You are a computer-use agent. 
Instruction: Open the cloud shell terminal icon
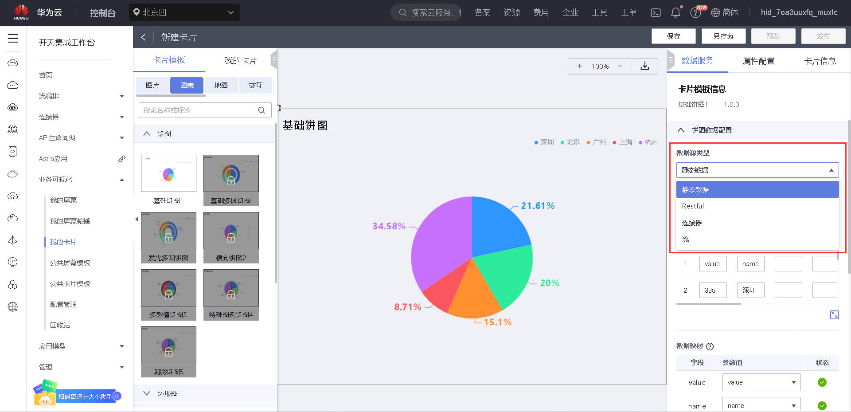click(656, 12)
